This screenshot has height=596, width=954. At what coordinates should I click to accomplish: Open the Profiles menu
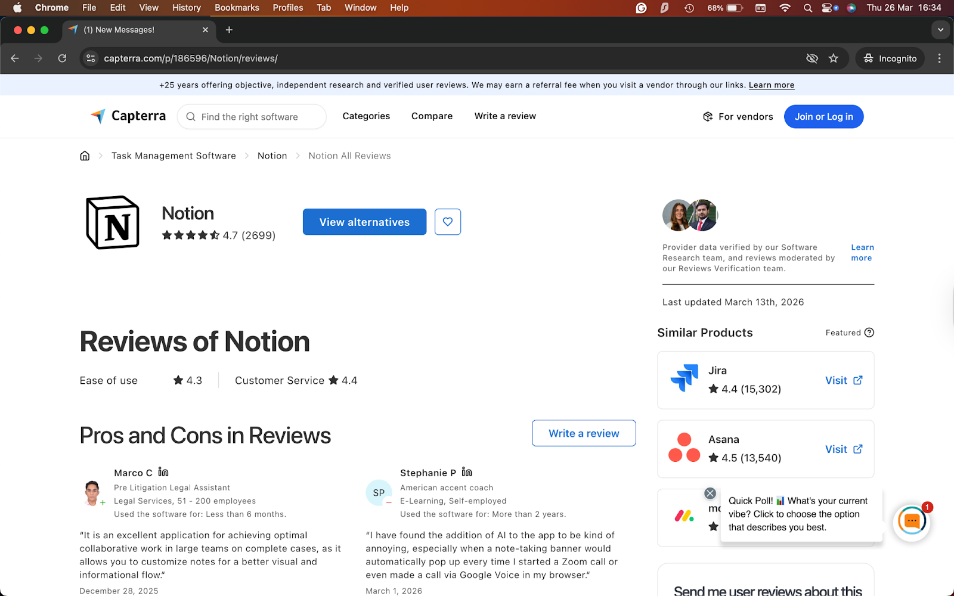click(x=288, y=8)
